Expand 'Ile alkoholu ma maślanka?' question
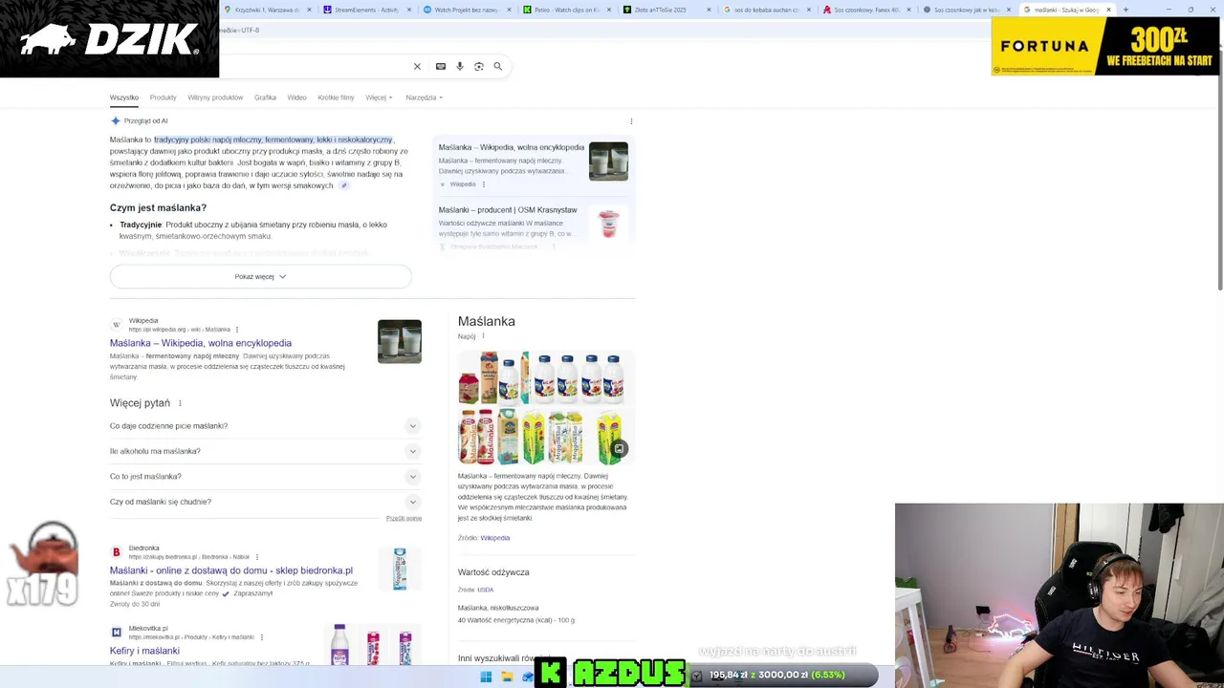Screen dimensions: 1224x688 [266, 451]
